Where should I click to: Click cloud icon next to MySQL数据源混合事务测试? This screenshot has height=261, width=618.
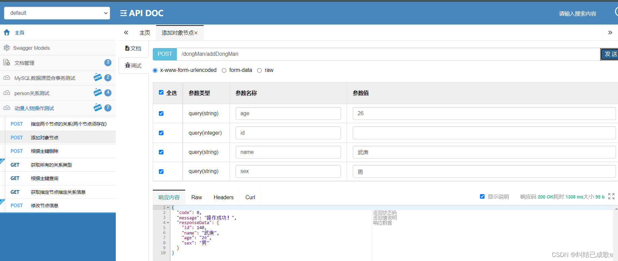[x=7, y=78]
